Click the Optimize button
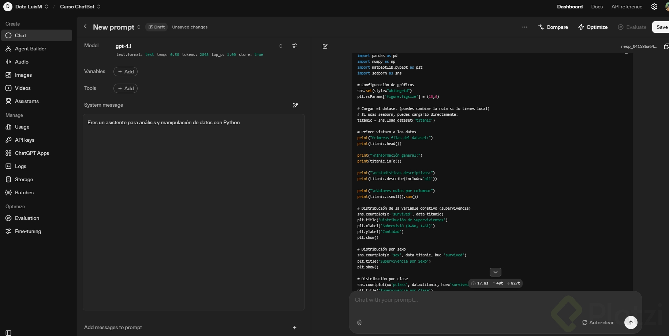 [593, 27]
